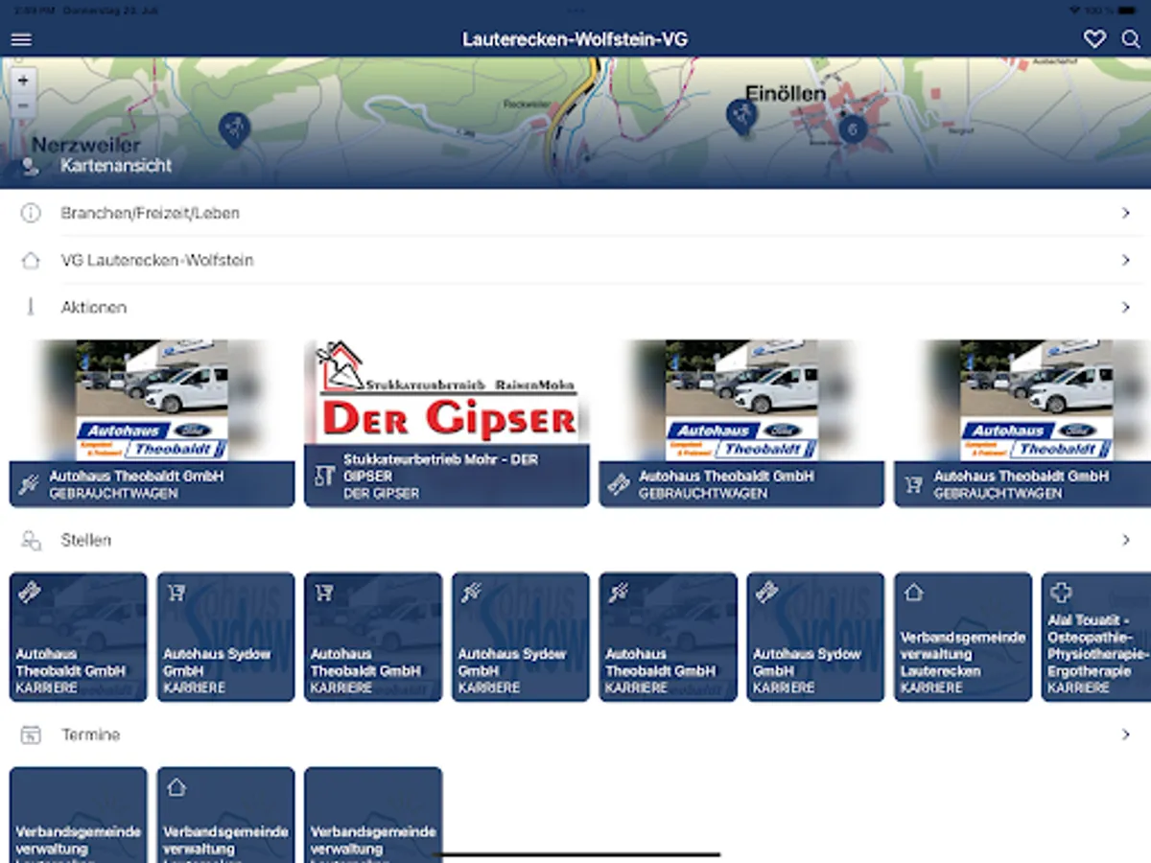Tap the Wi-Fi indicator in status bar
1151x863 pixels.
[x=1074, y=10]
